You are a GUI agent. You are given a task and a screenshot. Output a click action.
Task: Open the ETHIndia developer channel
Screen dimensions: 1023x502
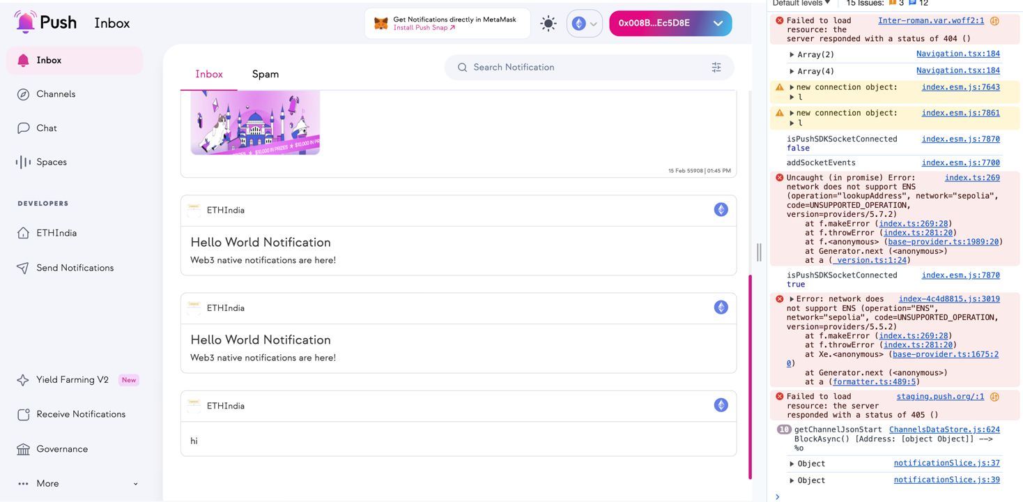(x=47, y=233)
